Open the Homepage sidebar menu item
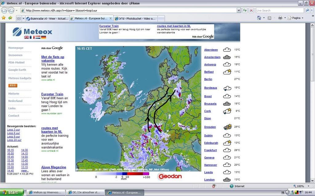 [x=16, y=48]
